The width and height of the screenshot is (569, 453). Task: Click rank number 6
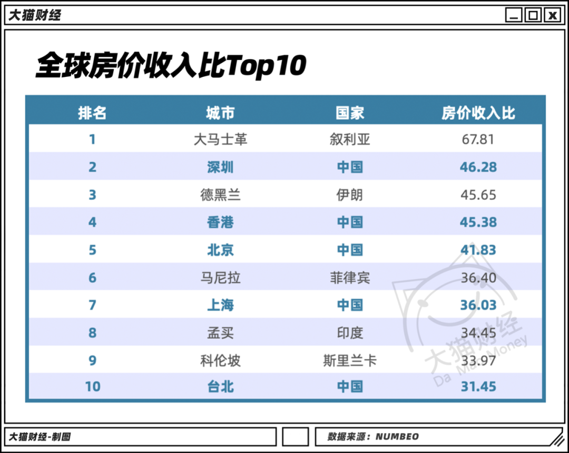coord(93,278)
